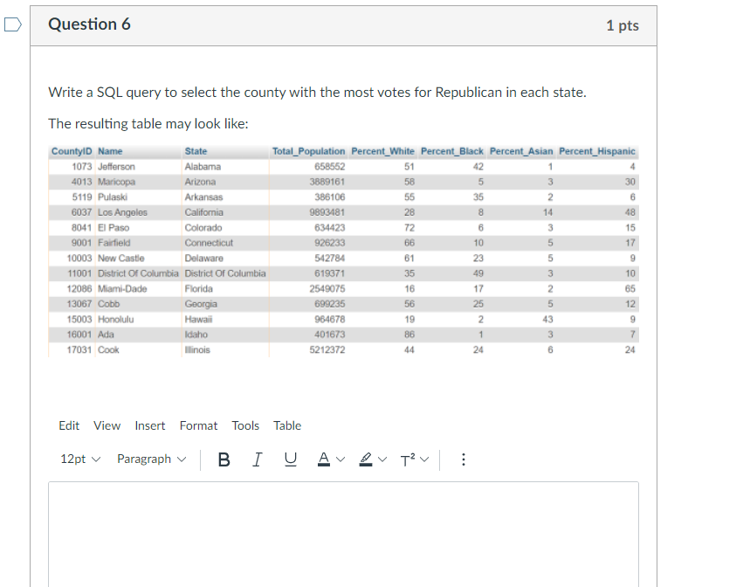Screen dimensions: 750x587
Task: Click the Fairfield county name cell
Action: [x=114, y=243]
